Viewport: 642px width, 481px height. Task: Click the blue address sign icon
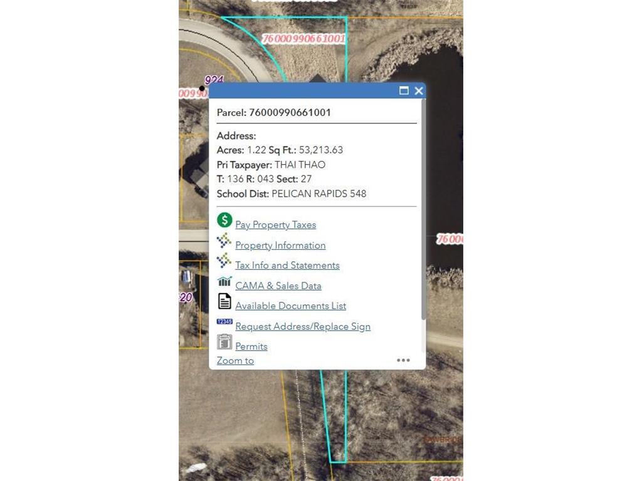[x=224, y=322]
